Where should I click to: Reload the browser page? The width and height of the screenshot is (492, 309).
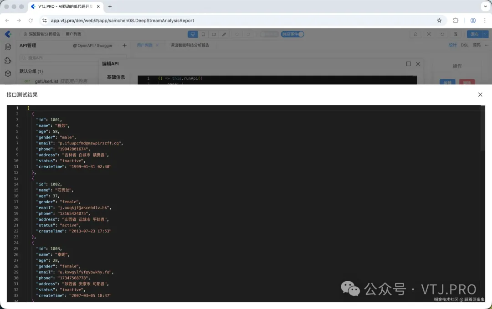click(31, 21)
